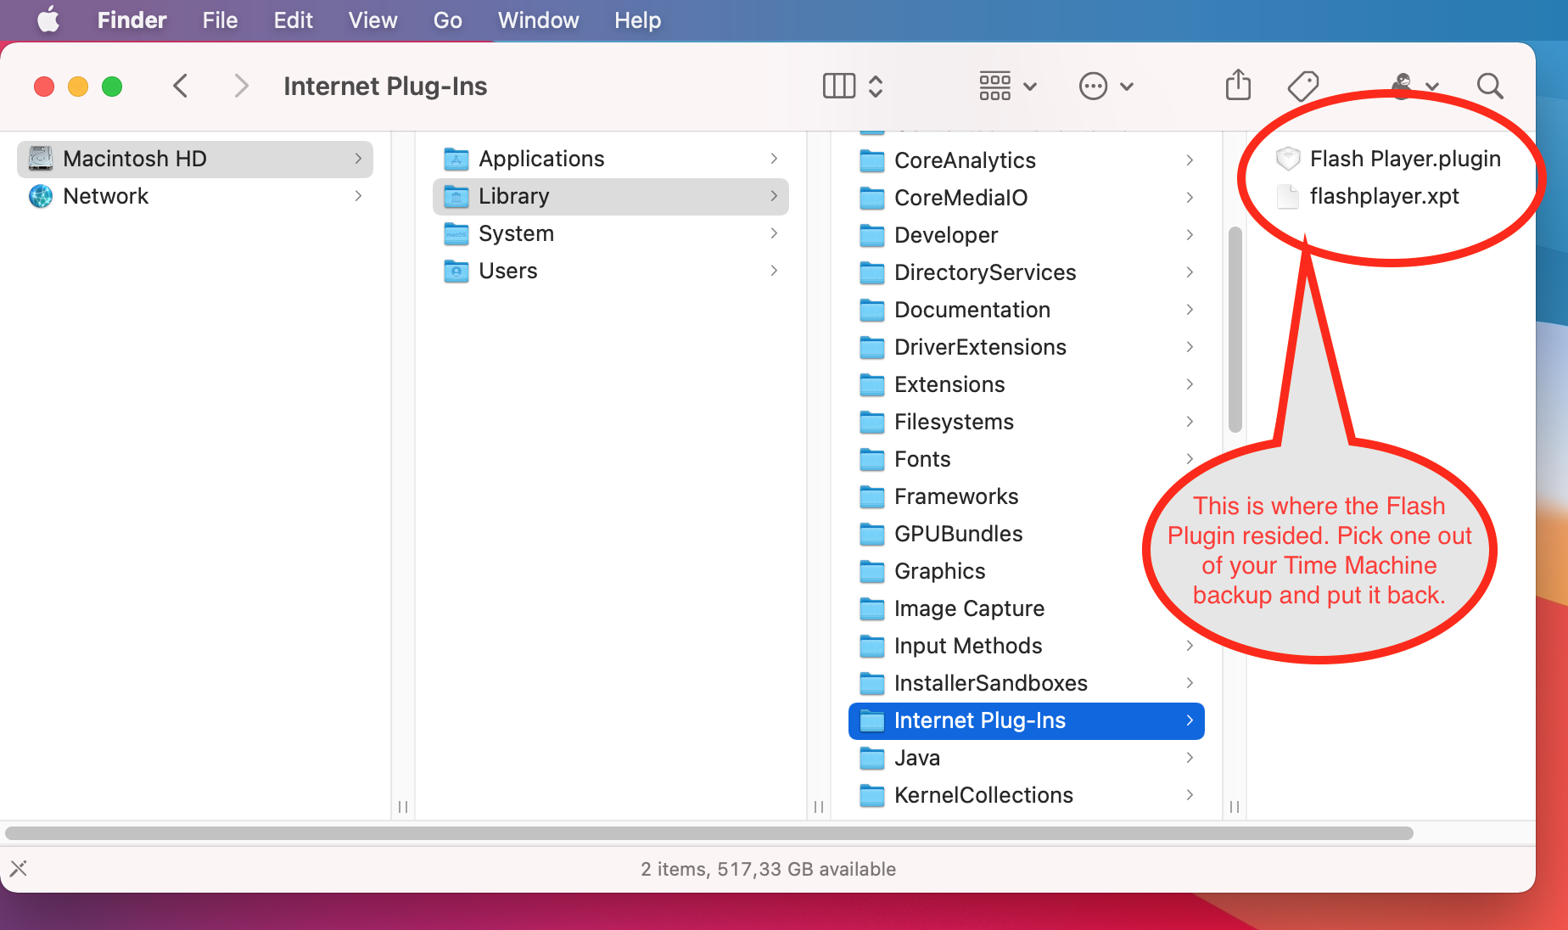Click the Java folder icon

point(872,758)
